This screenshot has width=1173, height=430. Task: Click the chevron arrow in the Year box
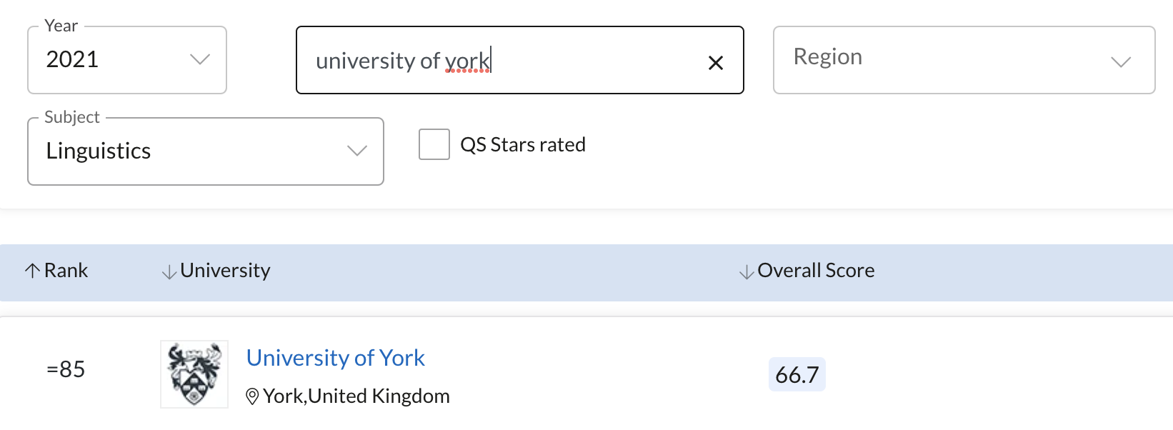200,59
